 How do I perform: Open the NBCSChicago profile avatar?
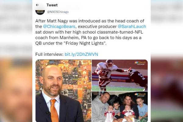[x=40, y=12]
